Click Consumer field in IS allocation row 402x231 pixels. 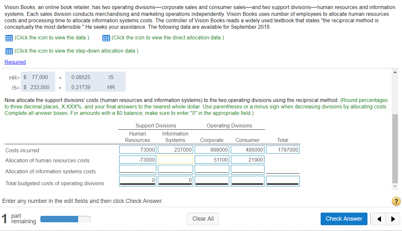[247, 170]
